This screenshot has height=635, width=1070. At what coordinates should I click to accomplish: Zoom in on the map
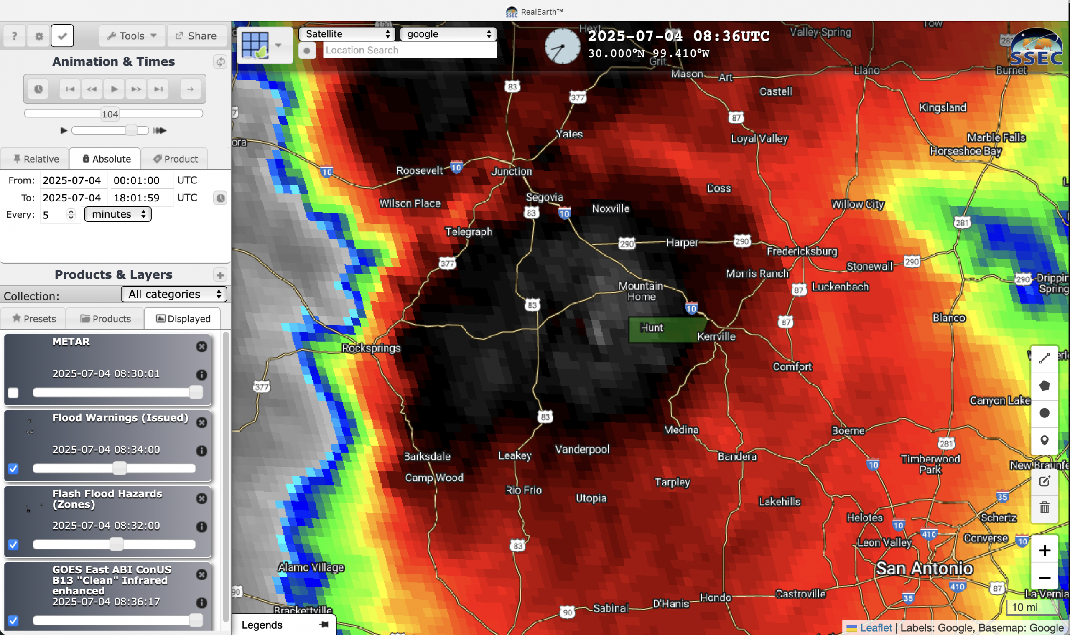coord(1045,550)
